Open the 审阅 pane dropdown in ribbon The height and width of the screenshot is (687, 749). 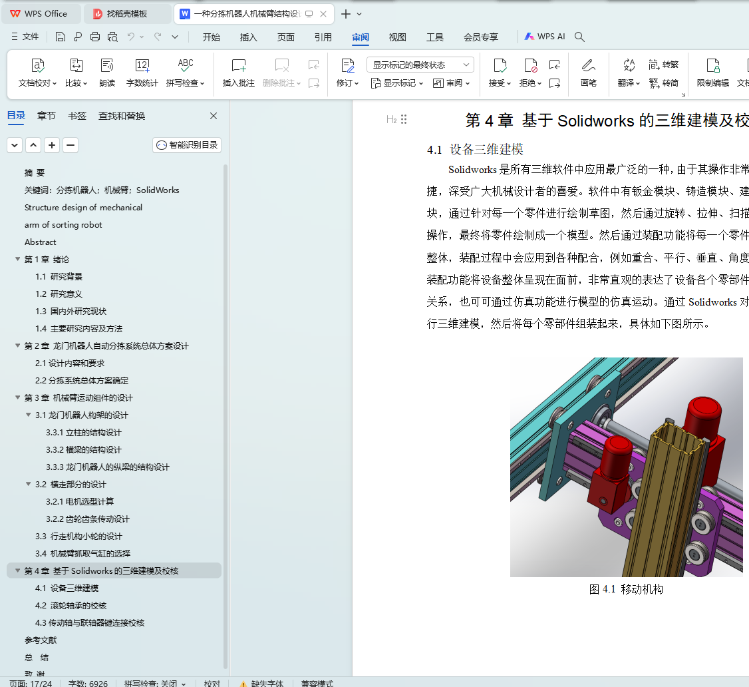[452, 83]
